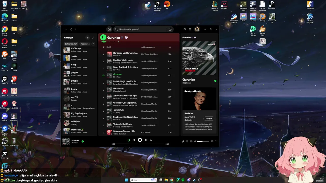Seek on the song progress bar
The image size is (326, 183).
[x=140, y=144]
